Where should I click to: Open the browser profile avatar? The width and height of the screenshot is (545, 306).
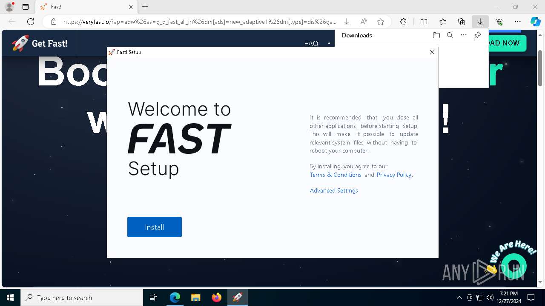[9, 7]
